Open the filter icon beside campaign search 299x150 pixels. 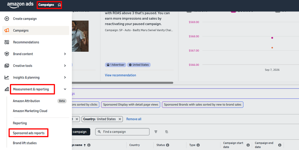click(x=156, y=132)
